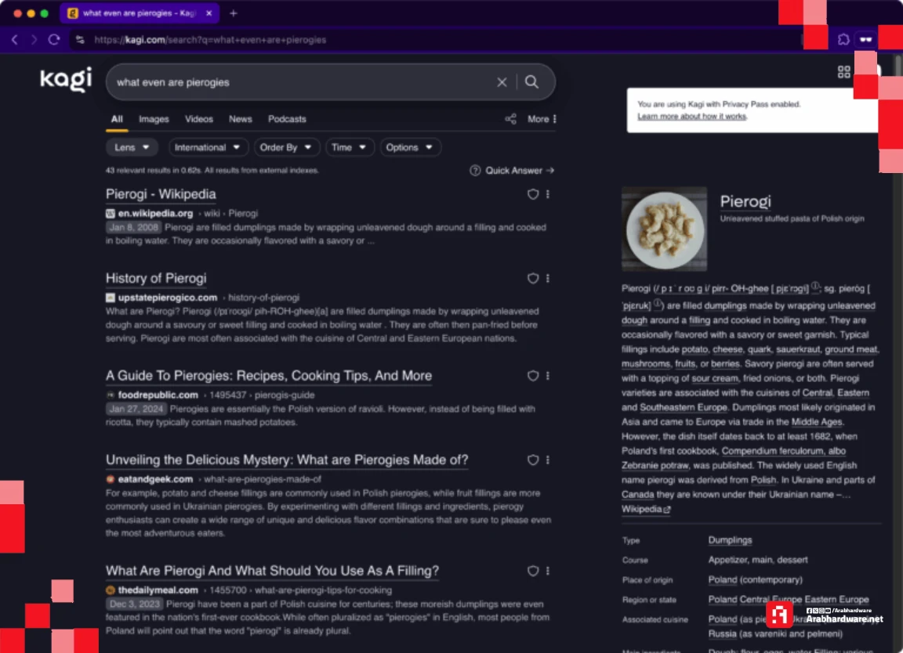Click the Kagi logo

pos(66,80)
